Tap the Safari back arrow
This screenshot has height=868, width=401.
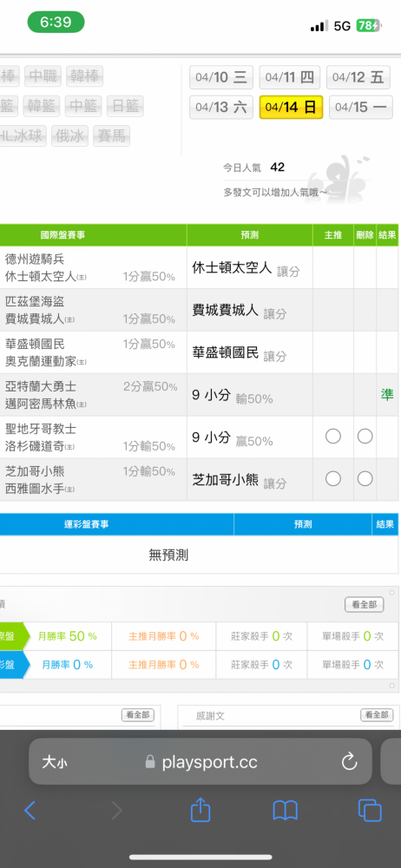coord(30,811)
